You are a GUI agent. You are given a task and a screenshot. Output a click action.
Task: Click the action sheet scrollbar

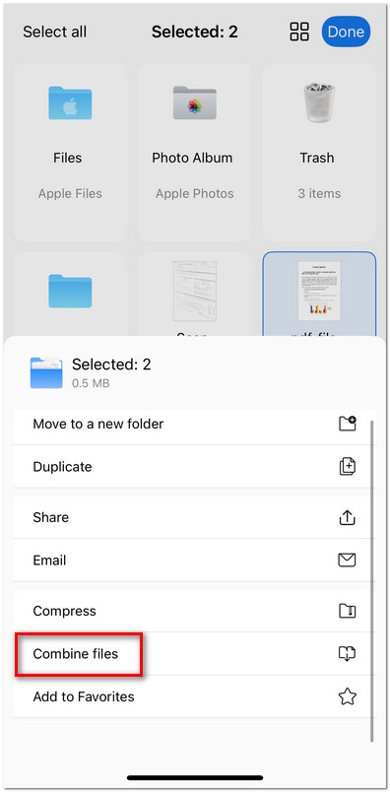pyautogui.click(x=372, y=580)
